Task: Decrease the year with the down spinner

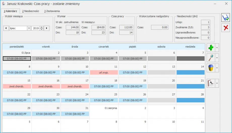Action: tap(42, 30)
